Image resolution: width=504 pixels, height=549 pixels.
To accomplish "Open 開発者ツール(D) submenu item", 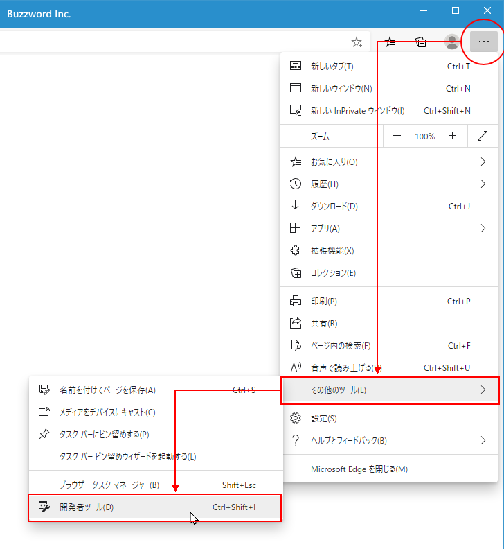I will (x=155, y=507).
